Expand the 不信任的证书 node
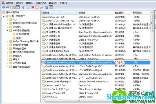 pyautogui.click(x=7, y=48)
